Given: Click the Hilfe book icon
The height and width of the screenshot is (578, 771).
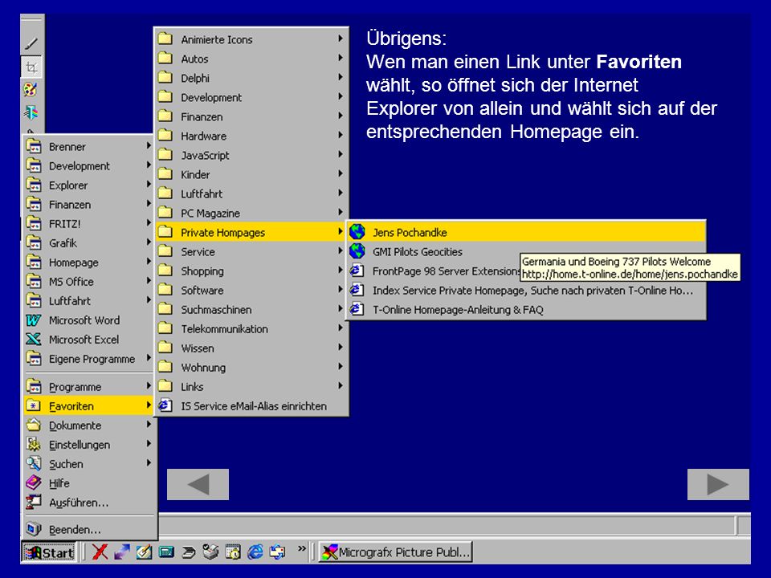Looking at the screenshot, I should [x=33, y=483].
